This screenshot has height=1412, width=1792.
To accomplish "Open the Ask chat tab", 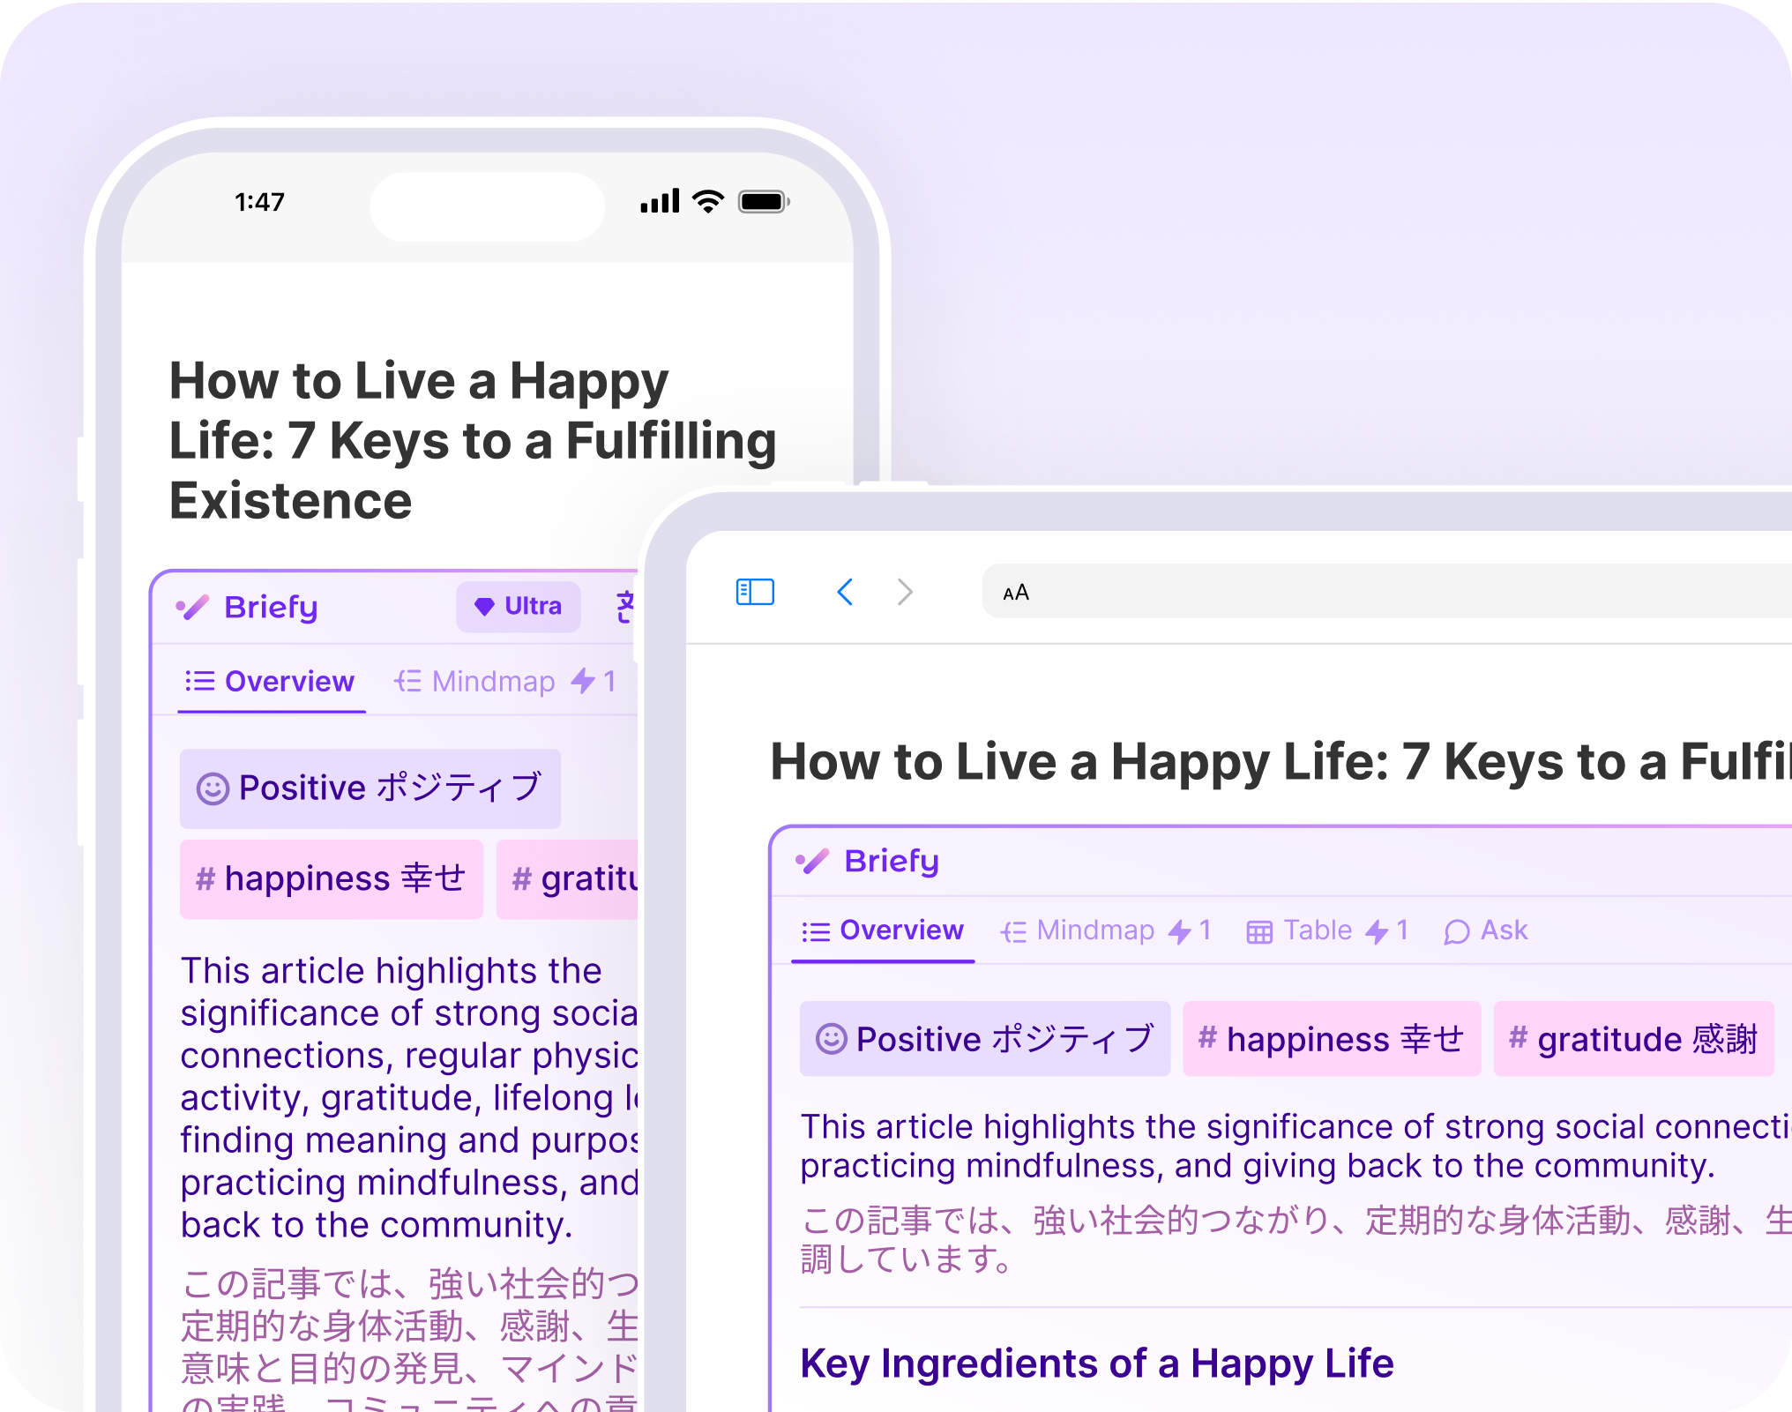I will coord(1486,930).
